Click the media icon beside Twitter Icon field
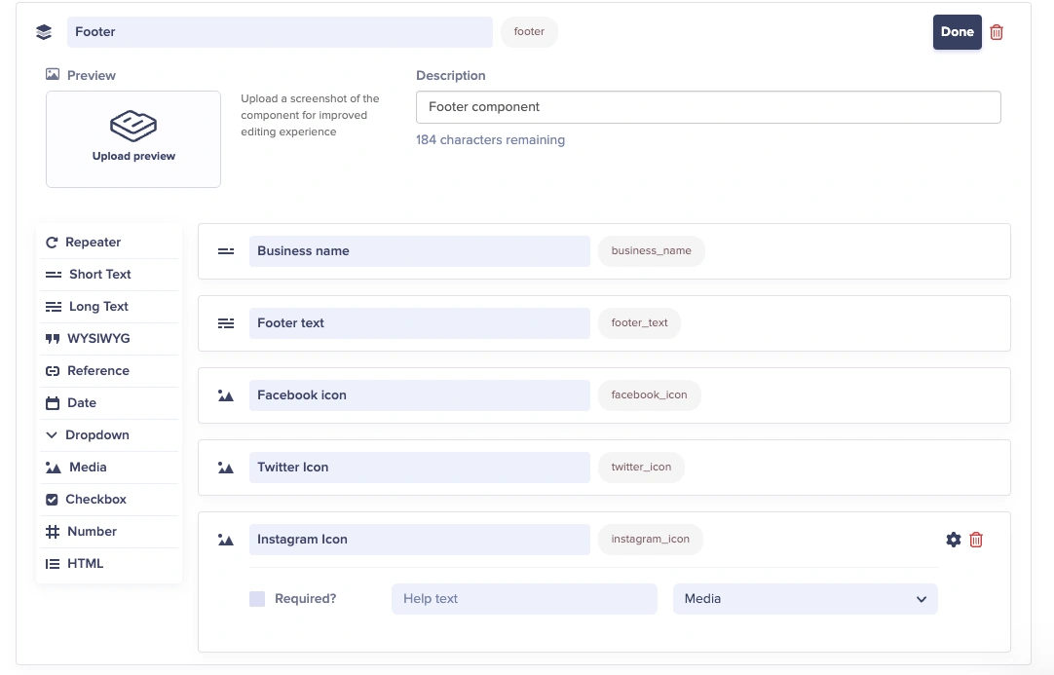1054x675 pixels. coord(226,468)
